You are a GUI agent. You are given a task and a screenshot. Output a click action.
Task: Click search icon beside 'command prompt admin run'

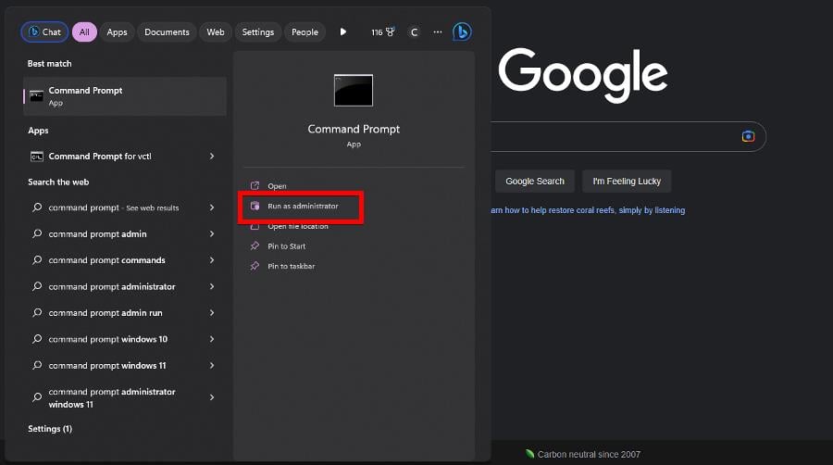(37, 312)
